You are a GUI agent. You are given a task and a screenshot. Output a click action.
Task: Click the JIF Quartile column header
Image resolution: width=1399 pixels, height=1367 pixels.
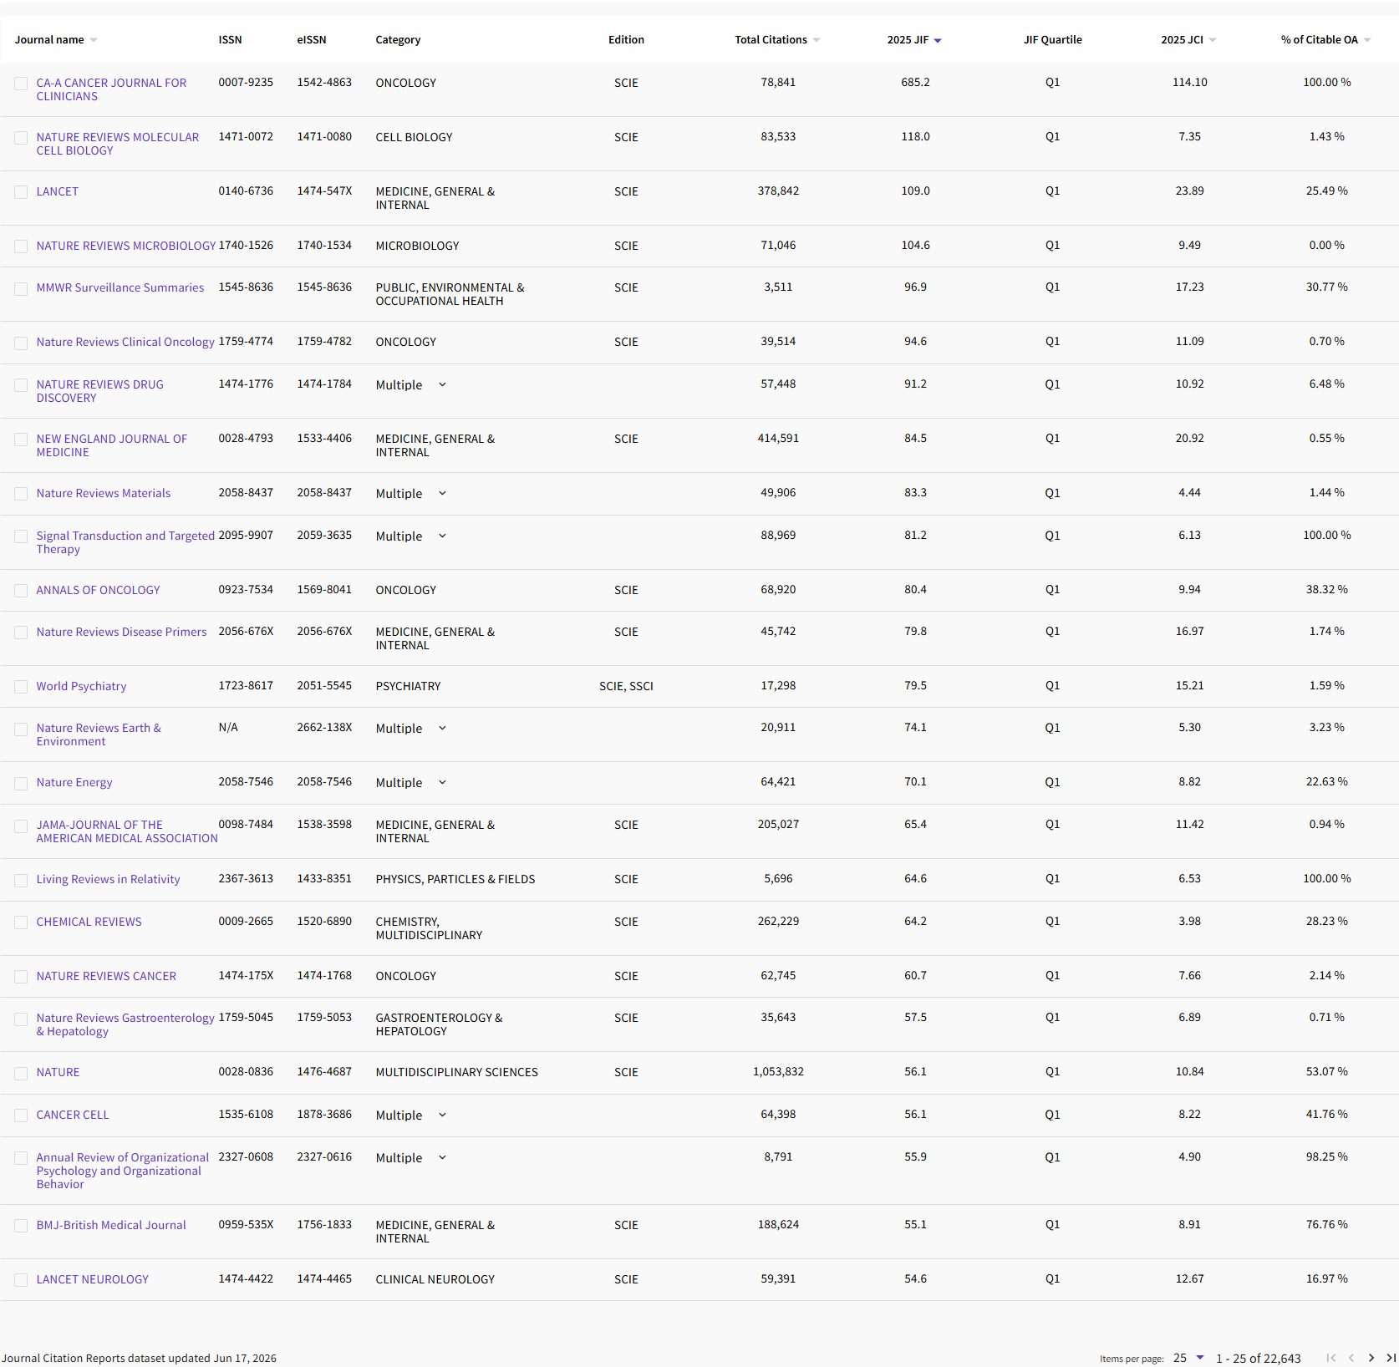[x=1052, y=40]
